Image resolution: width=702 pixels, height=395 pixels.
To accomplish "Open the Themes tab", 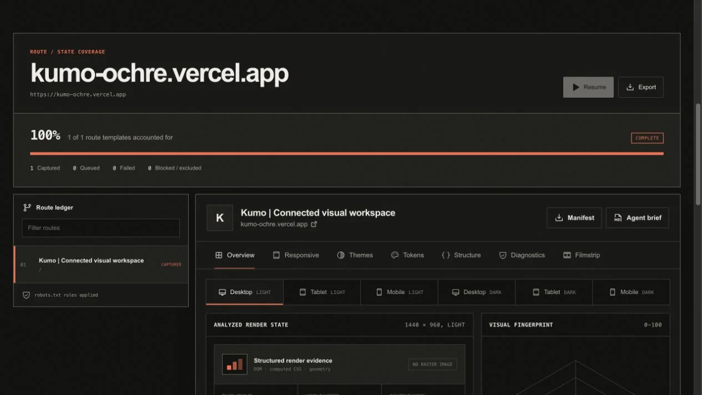I will (x=355, y=255).
